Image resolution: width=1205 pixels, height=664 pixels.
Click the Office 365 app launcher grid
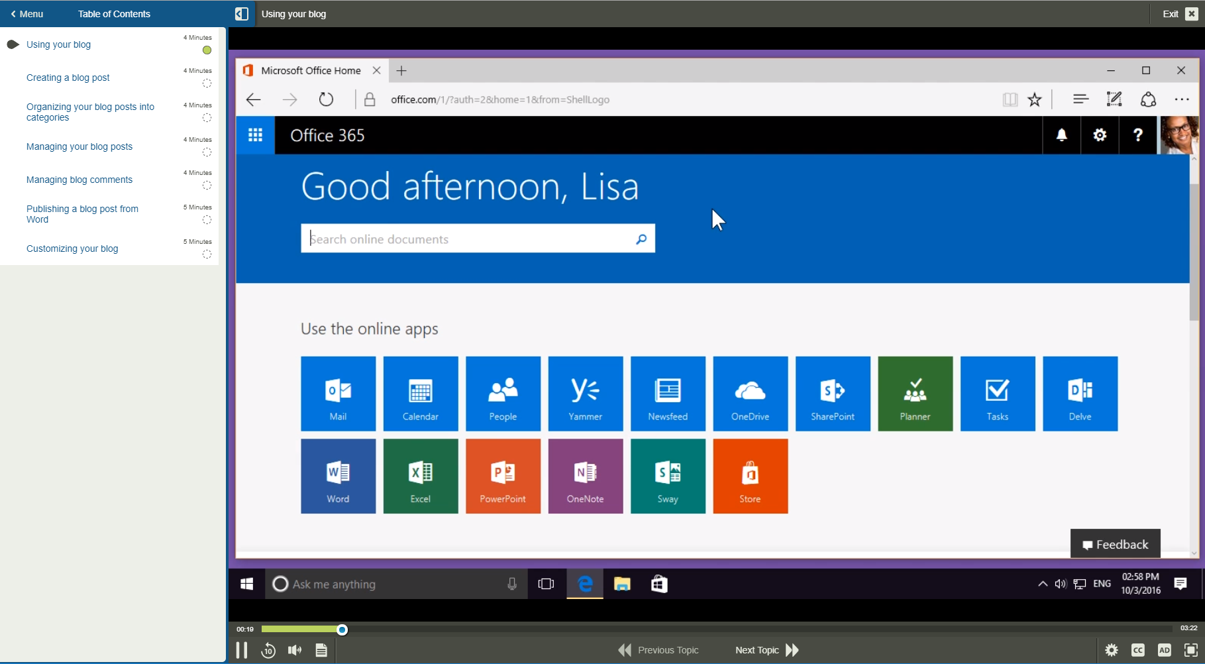pos(255,135)
